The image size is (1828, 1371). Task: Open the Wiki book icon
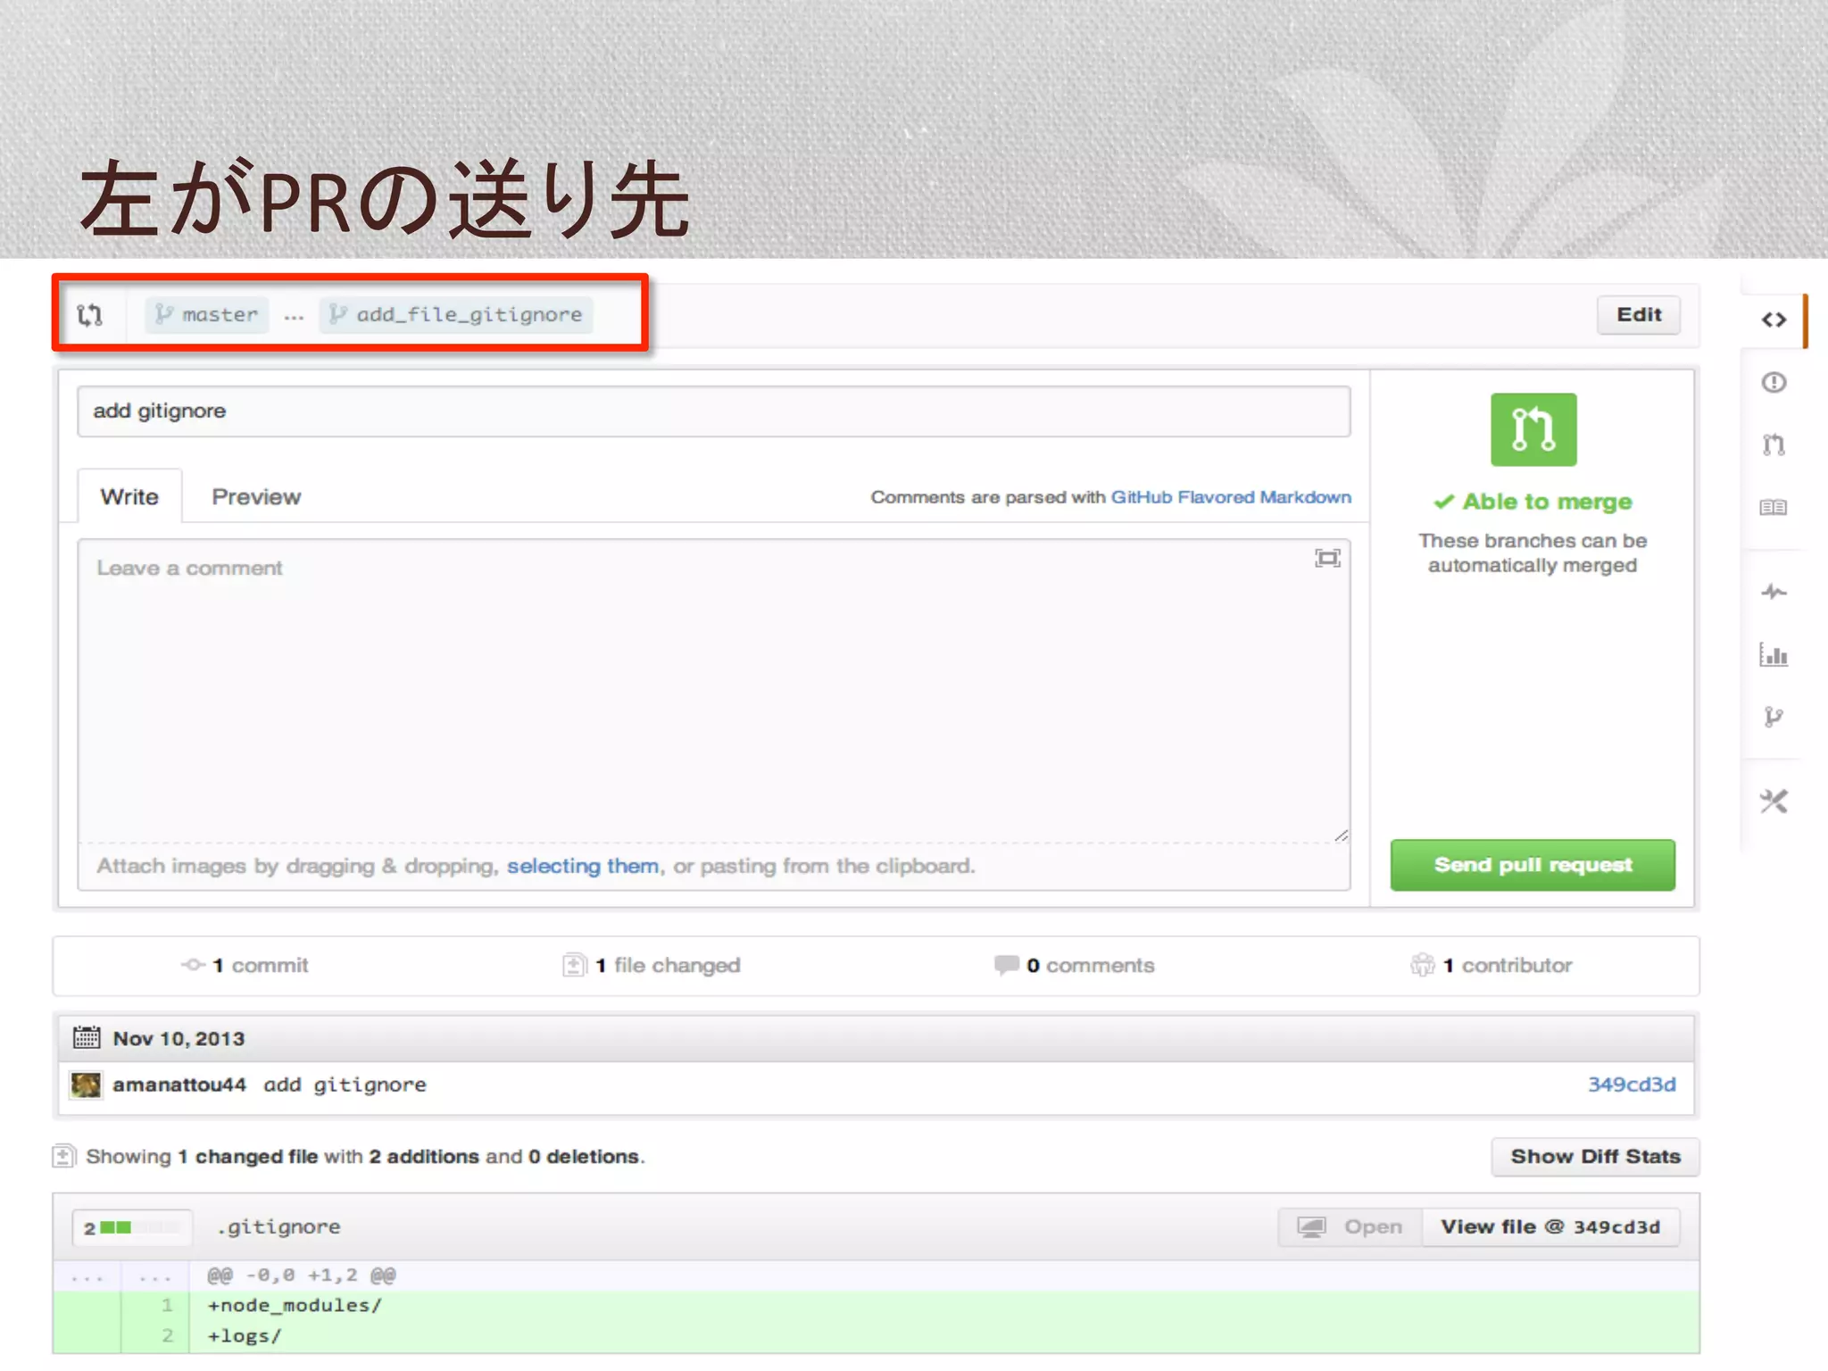[1774, 507]
